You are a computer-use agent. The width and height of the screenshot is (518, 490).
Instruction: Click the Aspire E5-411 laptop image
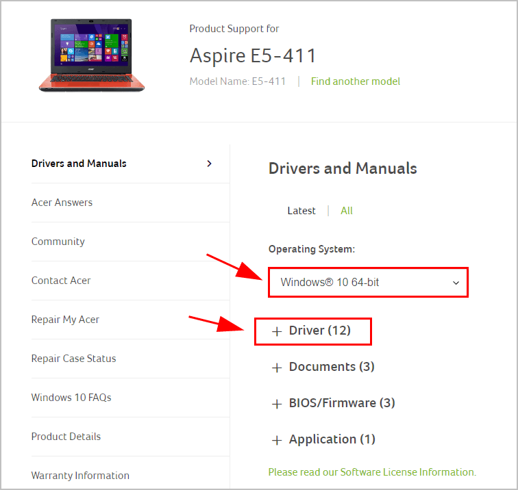point(92,55)
